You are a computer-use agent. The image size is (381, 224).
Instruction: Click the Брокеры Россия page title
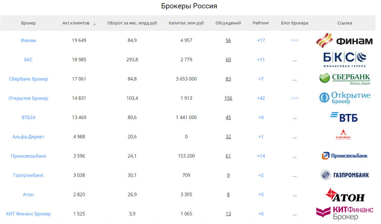coord(189,6)
